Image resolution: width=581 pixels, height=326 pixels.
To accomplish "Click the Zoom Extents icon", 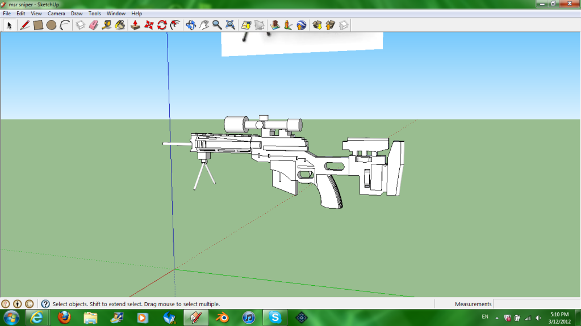I will point(230,25).
